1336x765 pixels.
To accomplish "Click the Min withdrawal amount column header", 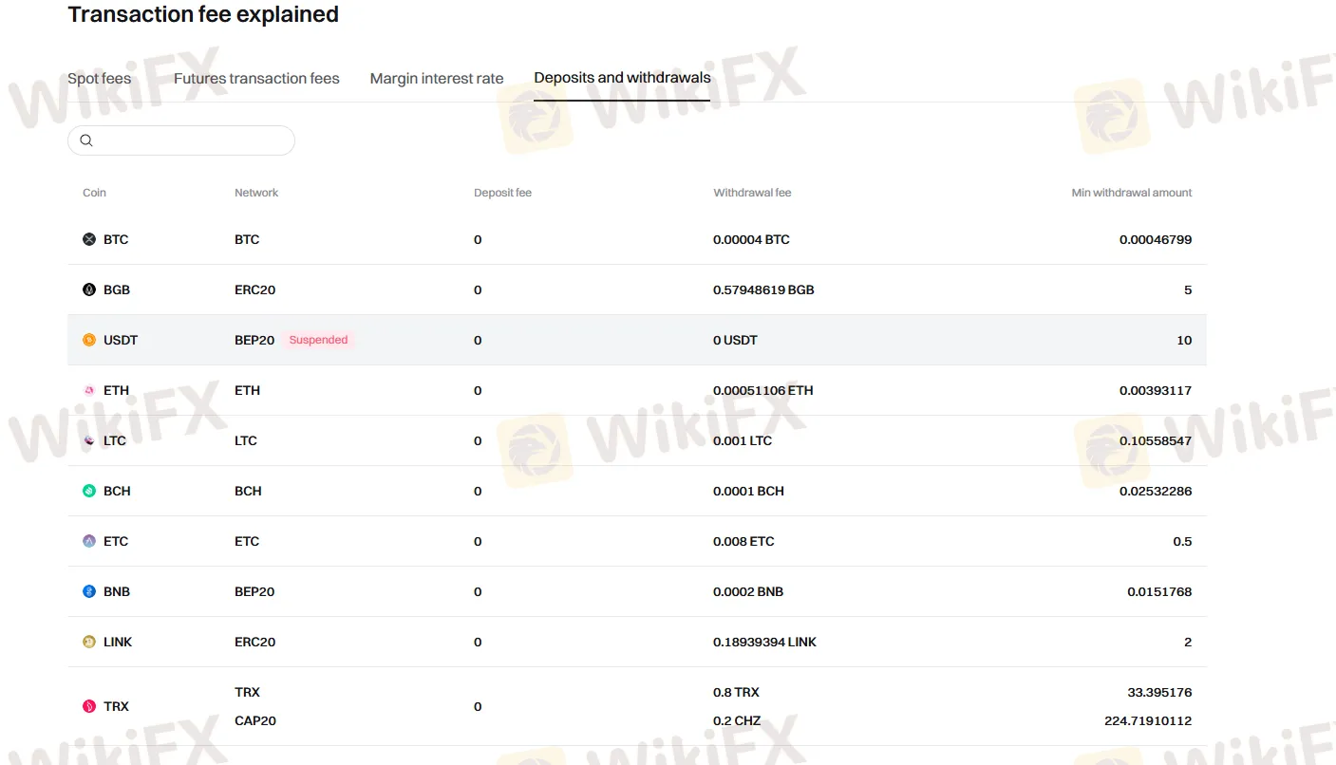I will coord(1131,193).
